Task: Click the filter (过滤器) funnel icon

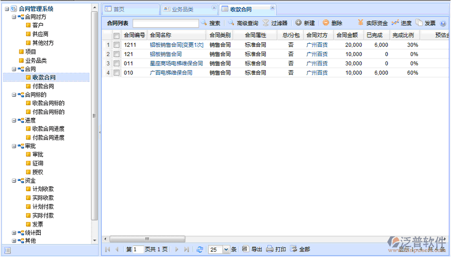Action: [266, 23]
